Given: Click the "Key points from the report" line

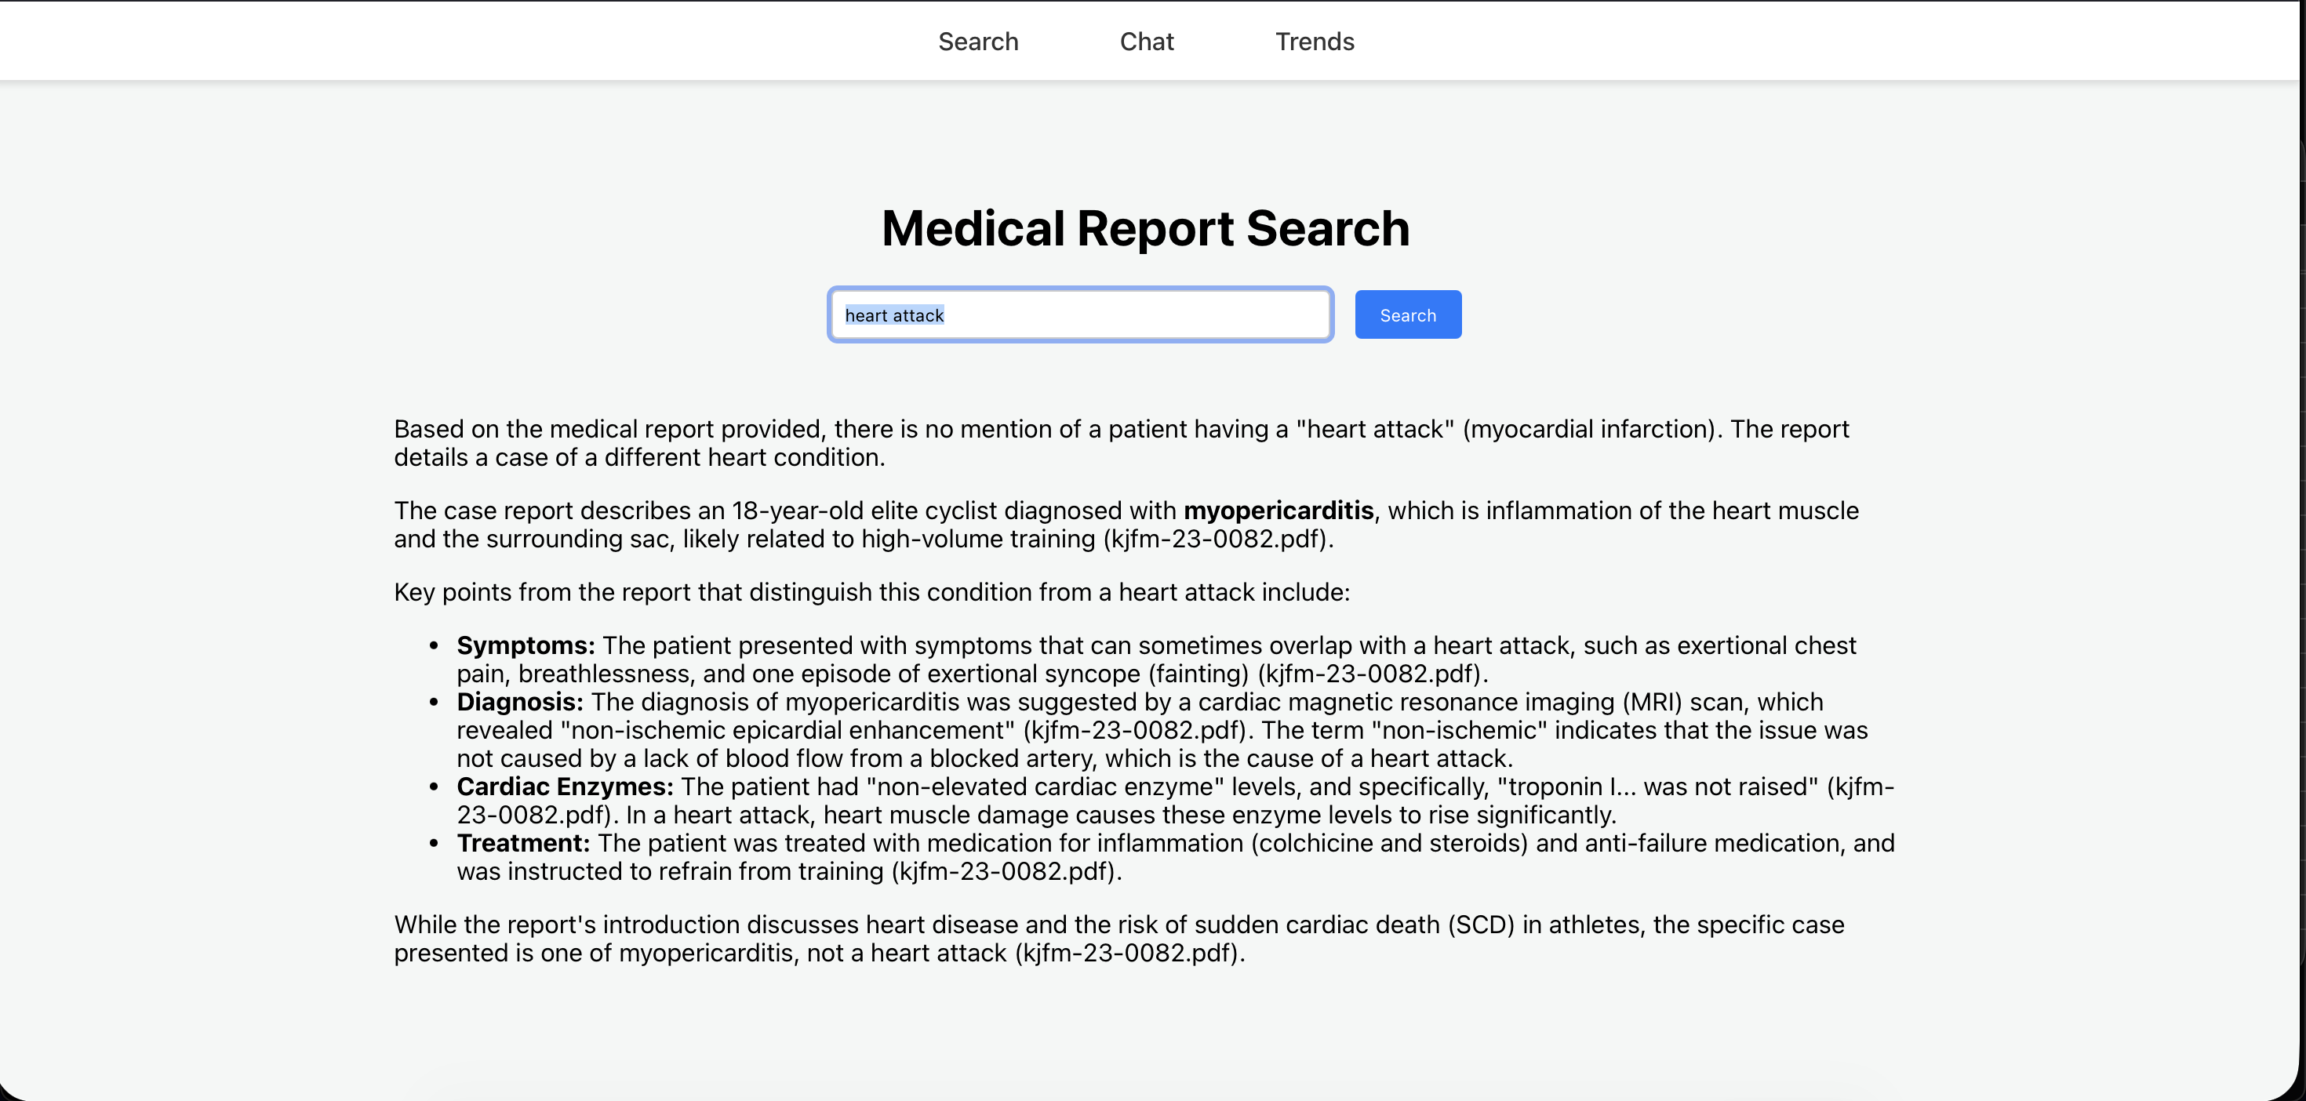Looking at the screenshot, I should pos(871,592).
